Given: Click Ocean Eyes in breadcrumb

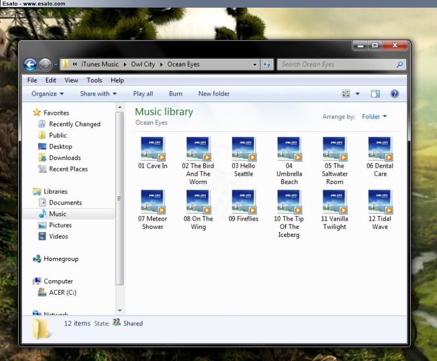Looking at the screenshot, I should pos(184,64).
